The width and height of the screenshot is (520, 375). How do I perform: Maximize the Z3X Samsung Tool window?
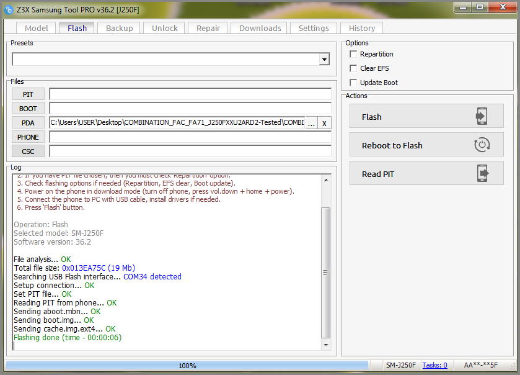(x=480, y=7)
